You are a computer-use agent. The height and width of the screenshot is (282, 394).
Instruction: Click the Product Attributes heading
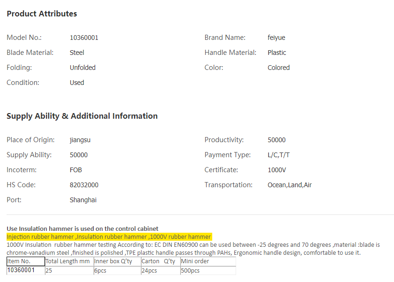coord(42,14)
